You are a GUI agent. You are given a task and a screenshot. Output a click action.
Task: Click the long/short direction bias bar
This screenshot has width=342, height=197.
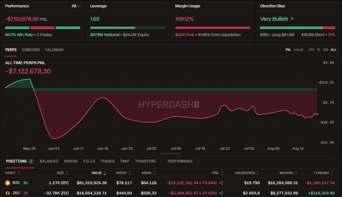pos(298,28)
